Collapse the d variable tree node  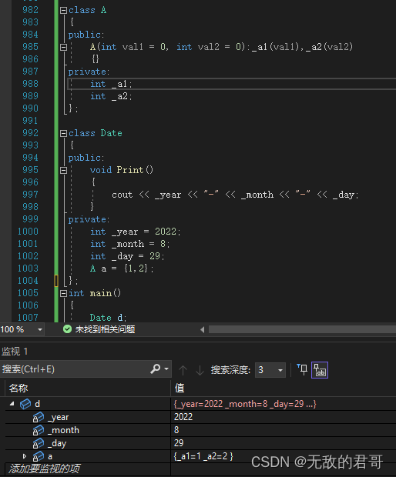tap(12, 404)
